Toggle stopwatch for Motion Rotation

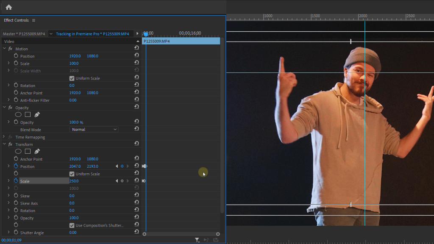point(16,85)
